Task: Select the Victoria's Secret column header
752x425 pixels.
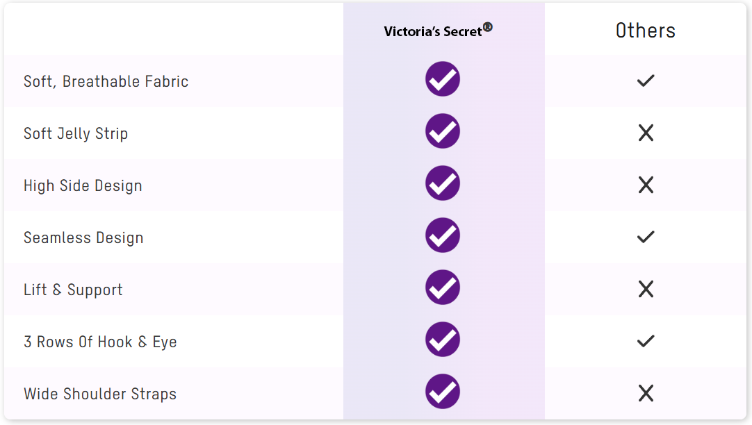Action: coord(438,31)
